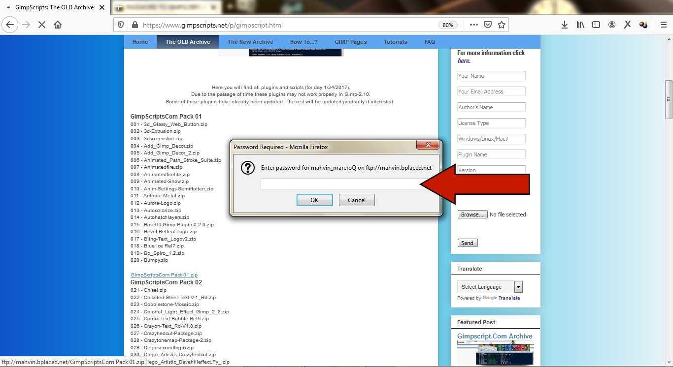Click the Your Email Address field
This screenshot has width=673, height=367.
(x=491, y=92)
